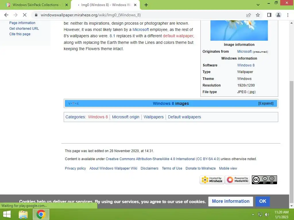Click the scrollbar down arrow
This screenshot has height=220, width=294.
coord(291,206)
